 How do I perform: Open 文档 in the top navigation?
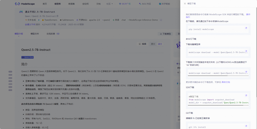coord(98,4)
